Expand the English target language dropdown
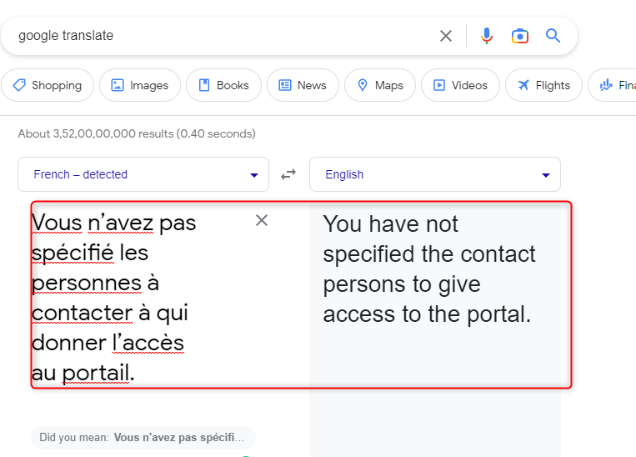Screen dimensions: 636x457 tap(435, 174)
